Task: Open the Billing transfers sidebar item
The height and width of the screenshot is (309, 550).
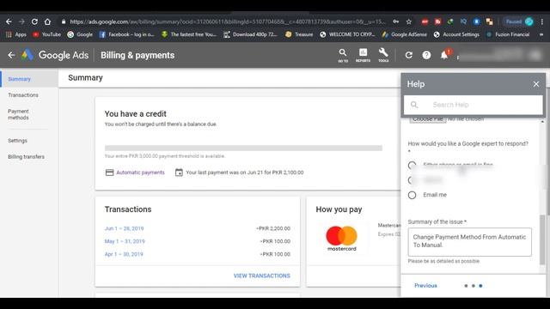Action: [x=27, y=156]
